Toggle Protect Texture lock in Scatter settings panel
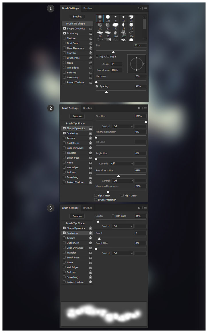 pos(90,282)
